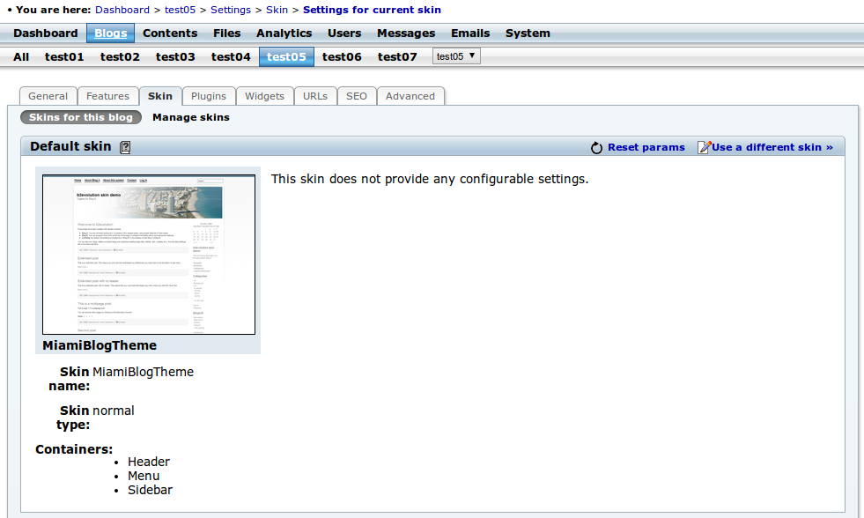This screenshot has width=864, height=518.
Task: Switch to blog test03
Action: [x=175, y=56]
